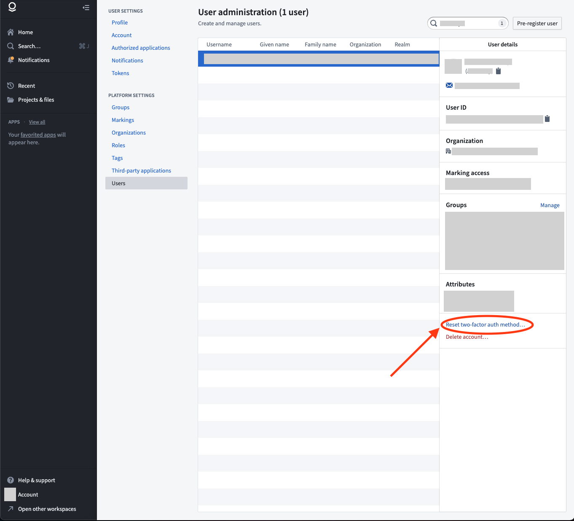Click the user avatar thumbnail in User details
The width and height of the screenshot is (574, 521).
pos(453,66)
